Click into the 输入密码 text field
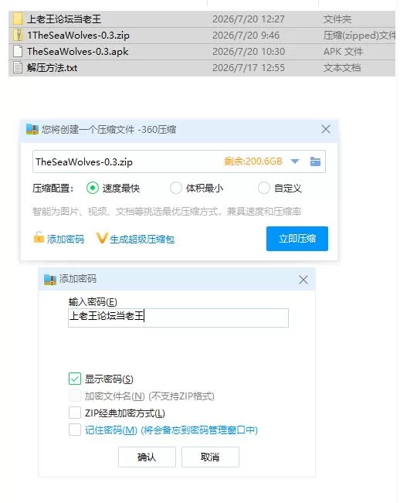Viewport: 400px width, 503px height. [178, 318]
